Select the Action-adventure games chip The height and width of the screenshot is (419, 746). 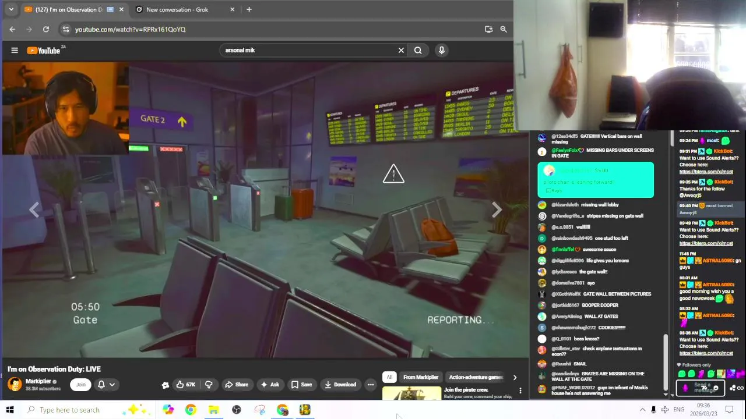pyautogui.click(x=476, y=377)
